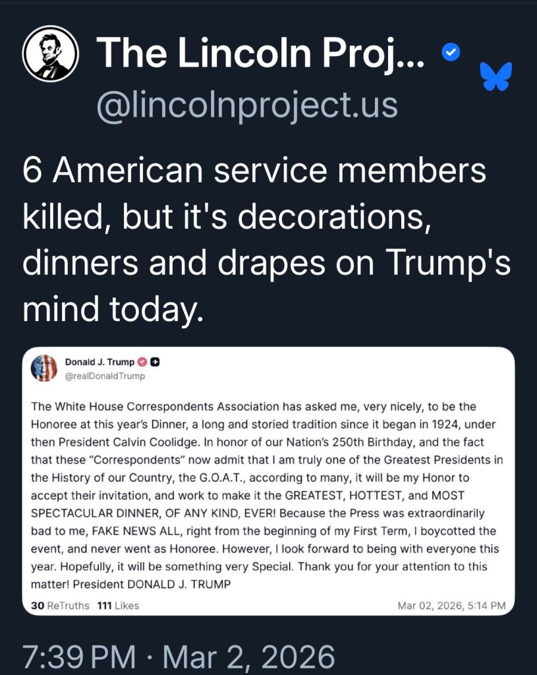Open the @realDonaldTrump handle
Image resolution: width=537 pixels, height=675 pixels.
[105, 376]
